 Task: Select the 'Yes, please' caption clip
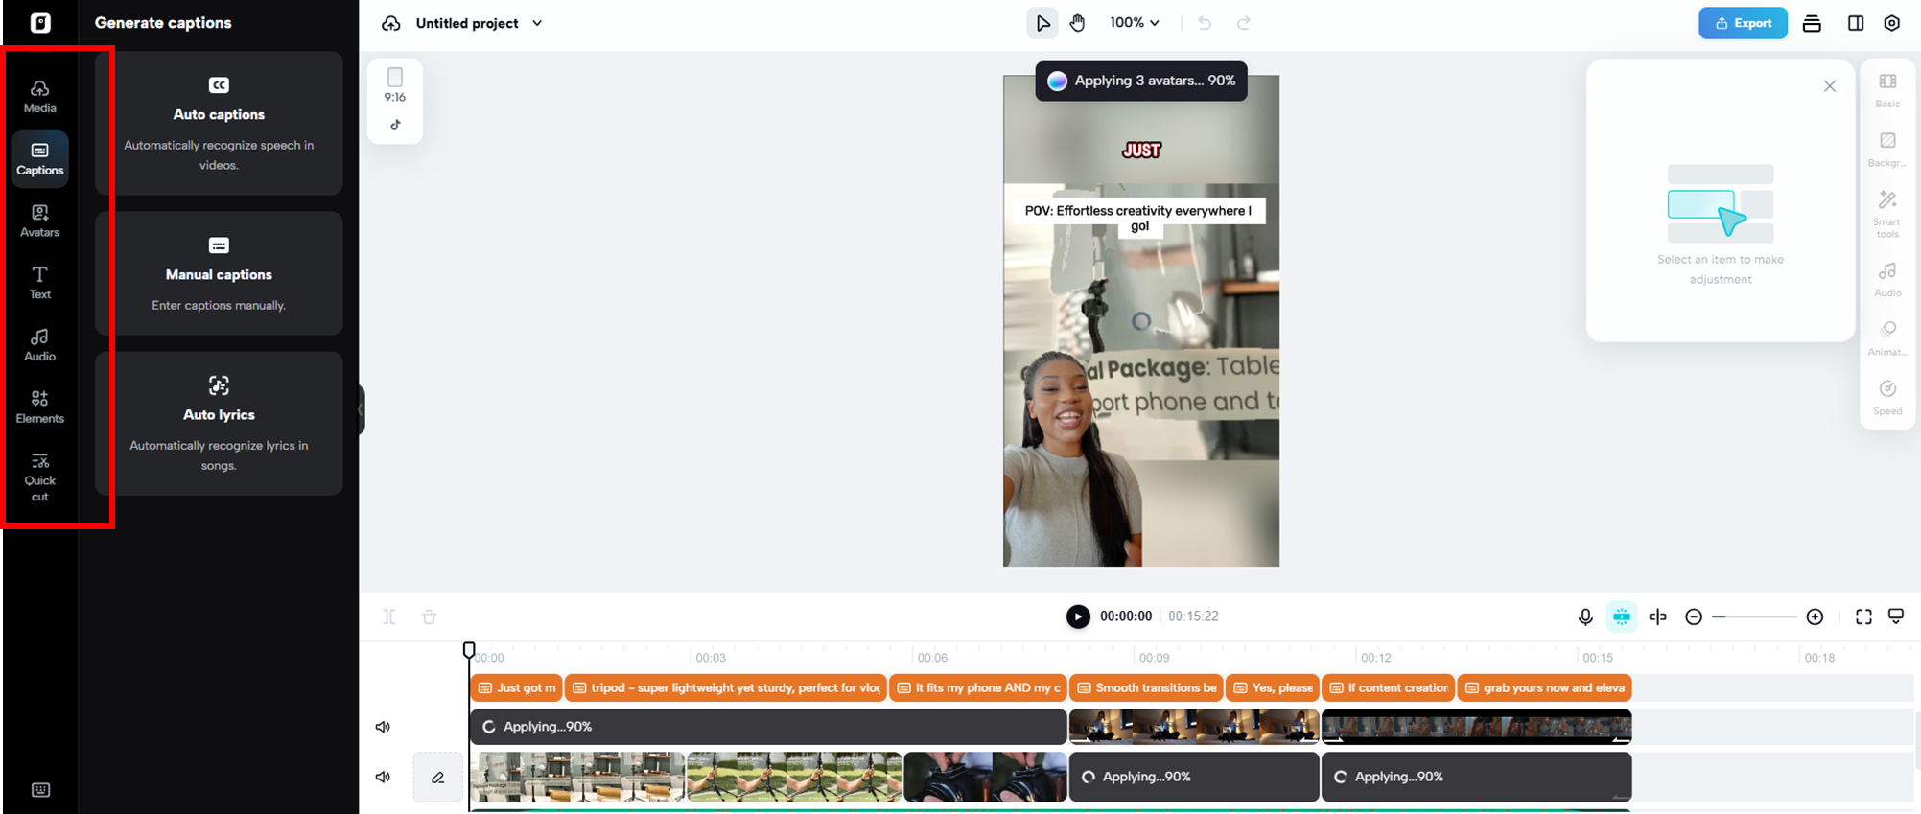point(1272,687)
